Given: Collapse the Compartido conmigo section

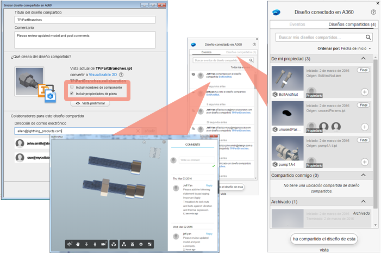Looking at the screenshot, I should tap(363, 175).
